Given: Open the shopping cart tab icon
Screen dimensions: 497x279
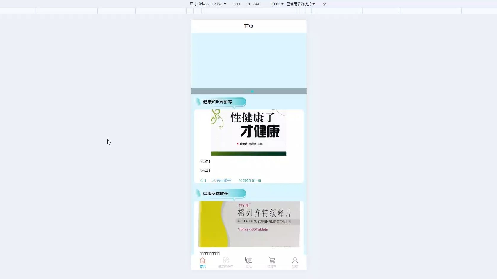Looking at the screenshot, I should coord(272,260).
